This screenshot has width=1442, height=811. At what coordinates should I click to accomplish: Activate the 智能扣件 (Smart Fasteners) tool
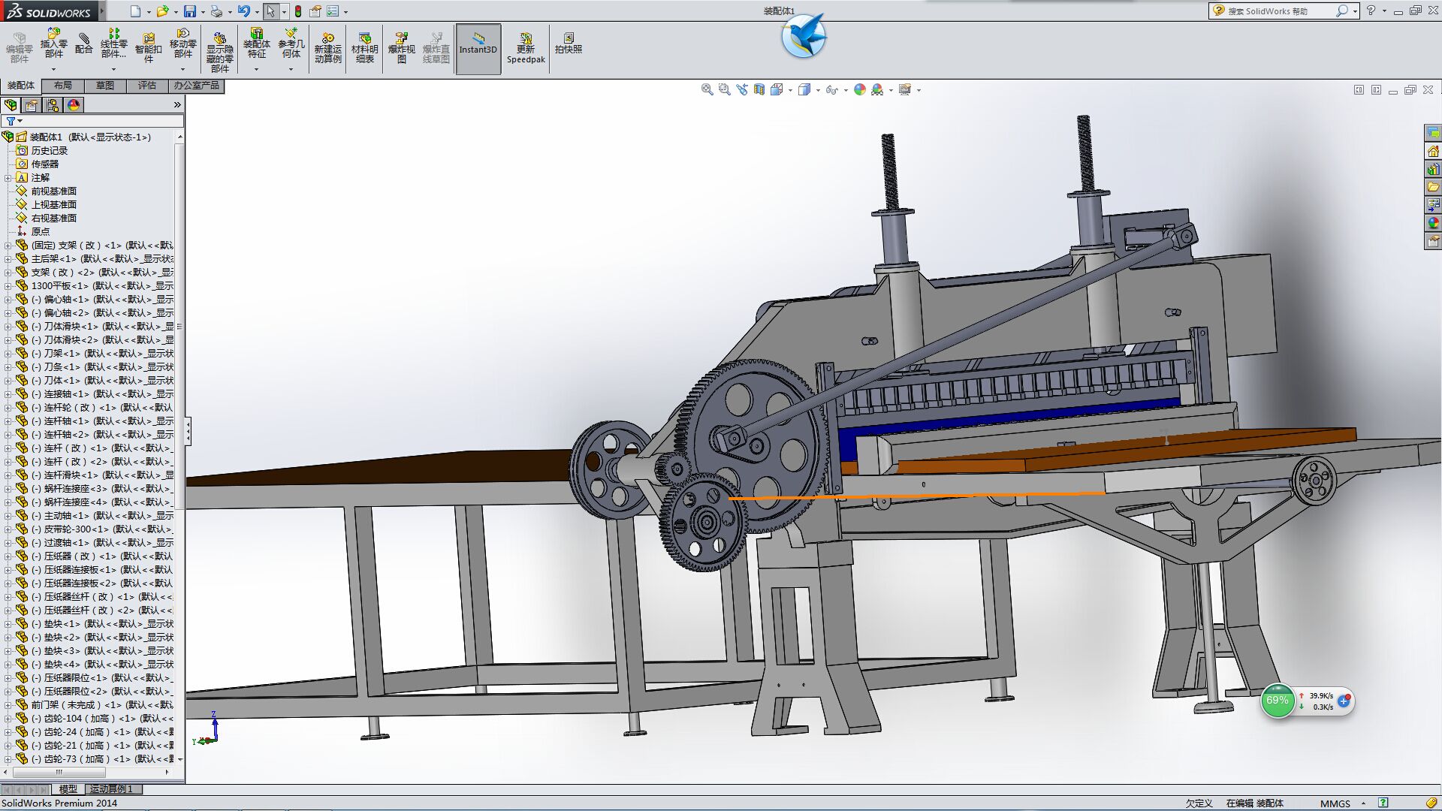(x=147, y=45)
